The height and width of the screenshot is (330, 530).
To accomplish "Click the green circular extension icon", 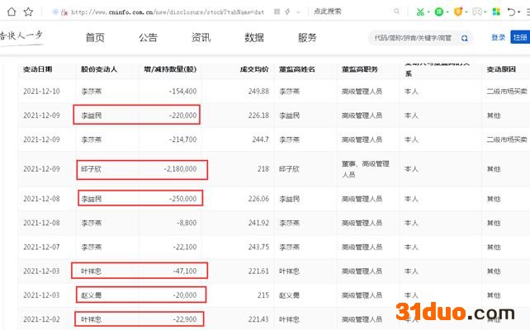I will point(438,12).
